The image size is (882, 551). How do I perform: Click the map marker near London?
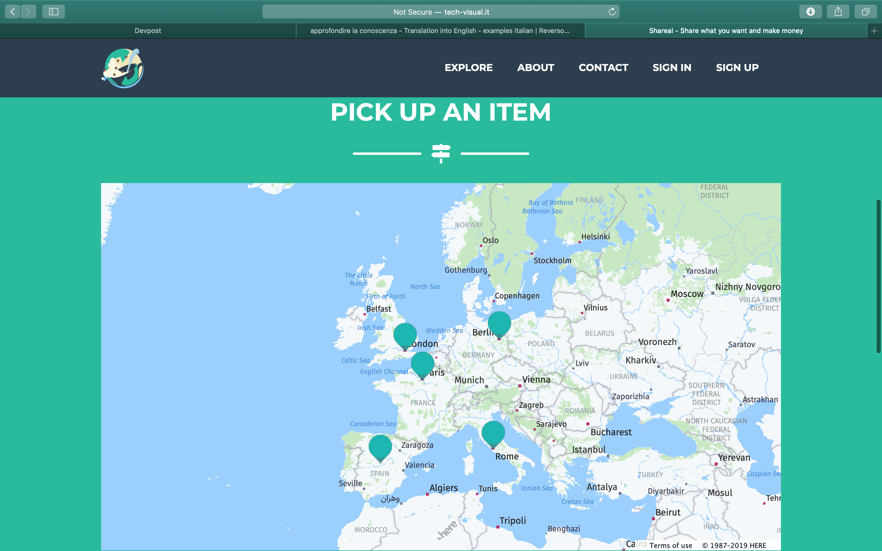click(x=405, y=335)
